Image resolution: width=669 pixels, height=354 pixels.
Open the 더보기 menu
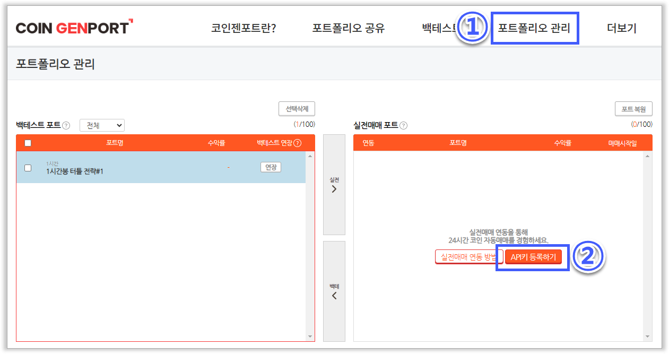[621, 29]
